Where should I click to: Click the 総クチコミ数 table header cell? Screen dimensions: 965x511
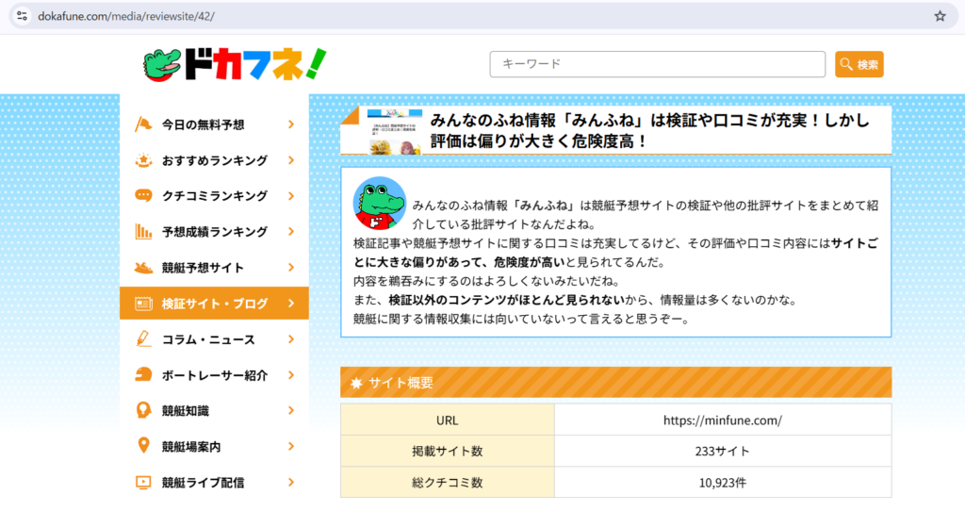[x=448, y=483]
